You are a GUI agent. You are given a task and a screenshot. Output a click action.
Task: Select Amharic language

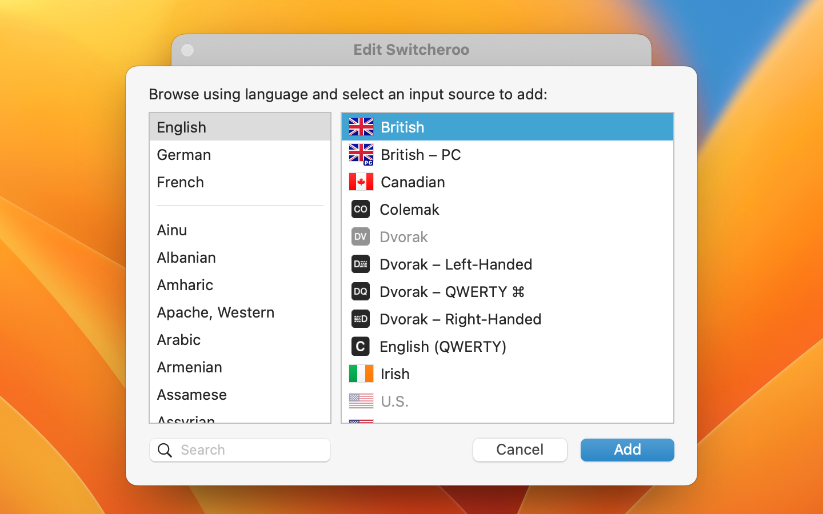click(x=240, y=284)
